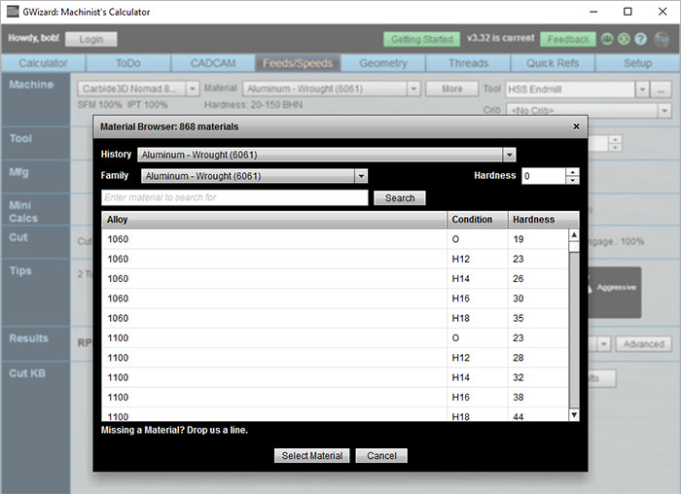The height and width of the screenshot is (494, 681).
Task: Expand the History dropdown
Action: pyautogui.click(x=509, y=155)
